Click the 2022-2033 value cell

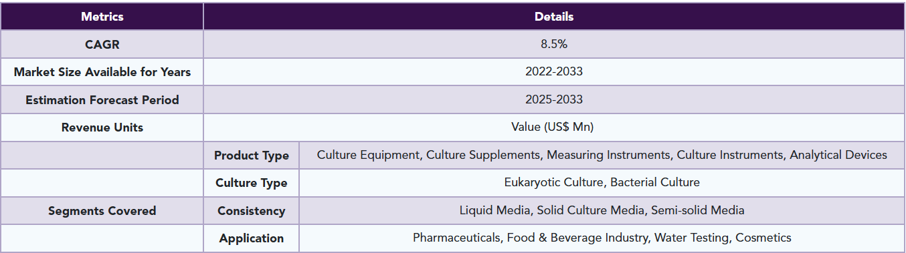[554, 72]
